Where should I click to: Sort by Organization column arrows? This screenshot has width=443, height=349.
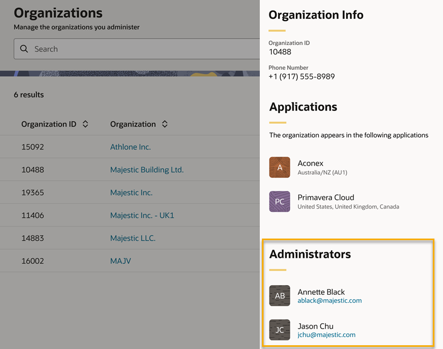(164, 124)
